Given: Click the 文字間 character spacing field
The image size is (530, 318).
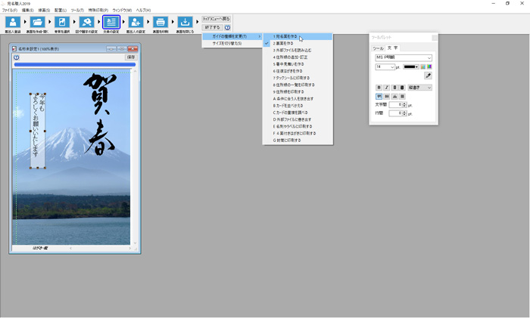Looking at the screenshot, I should pyautogui.click(x=397, y=105).
